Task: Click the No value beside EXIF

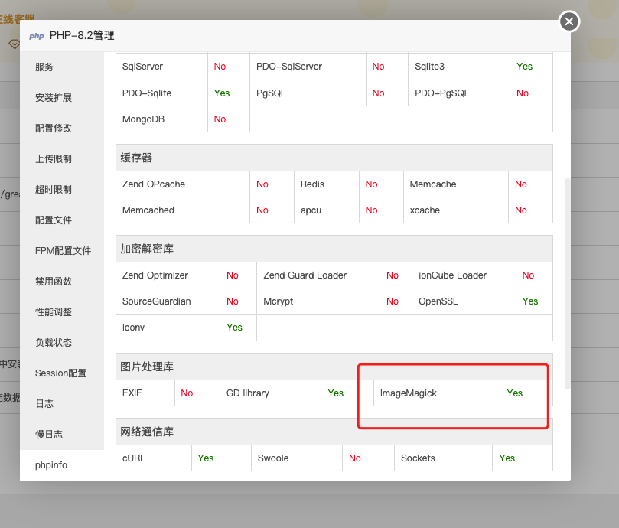Action: click(x=187, y=393)
